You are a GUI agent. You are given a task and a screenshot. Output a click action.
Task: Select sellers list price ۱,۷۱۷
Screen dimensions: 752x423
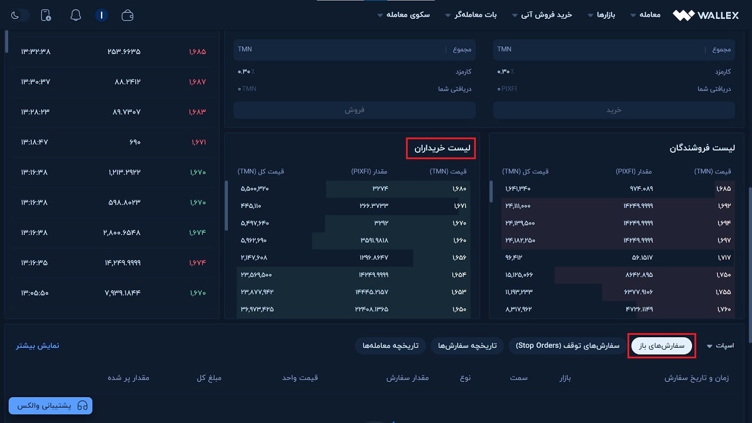(x=724, y=257)
